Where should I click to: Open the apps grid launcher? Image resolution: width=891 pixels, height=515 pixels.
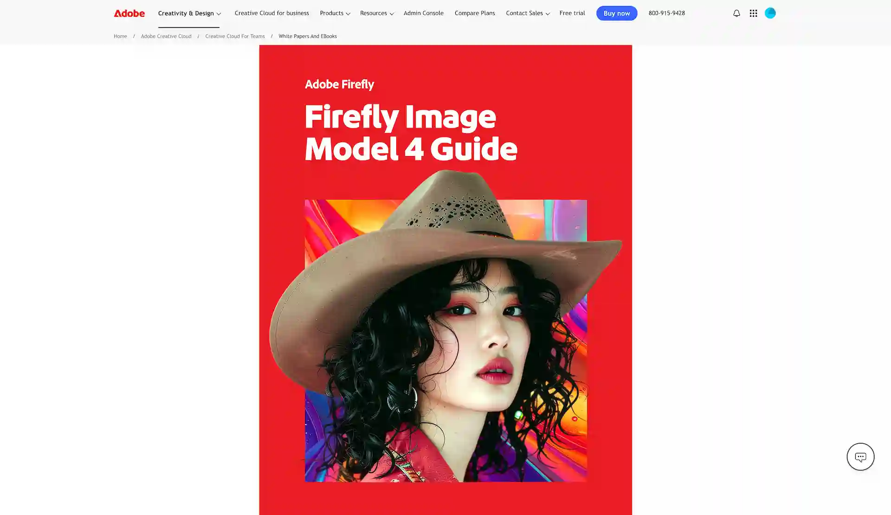pyautogui.click(x=753, y=13)
